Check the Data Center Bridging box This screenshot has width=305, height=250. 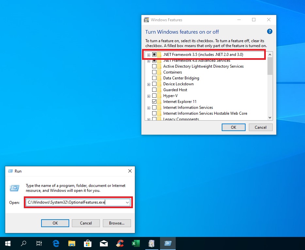coord(154,78)
